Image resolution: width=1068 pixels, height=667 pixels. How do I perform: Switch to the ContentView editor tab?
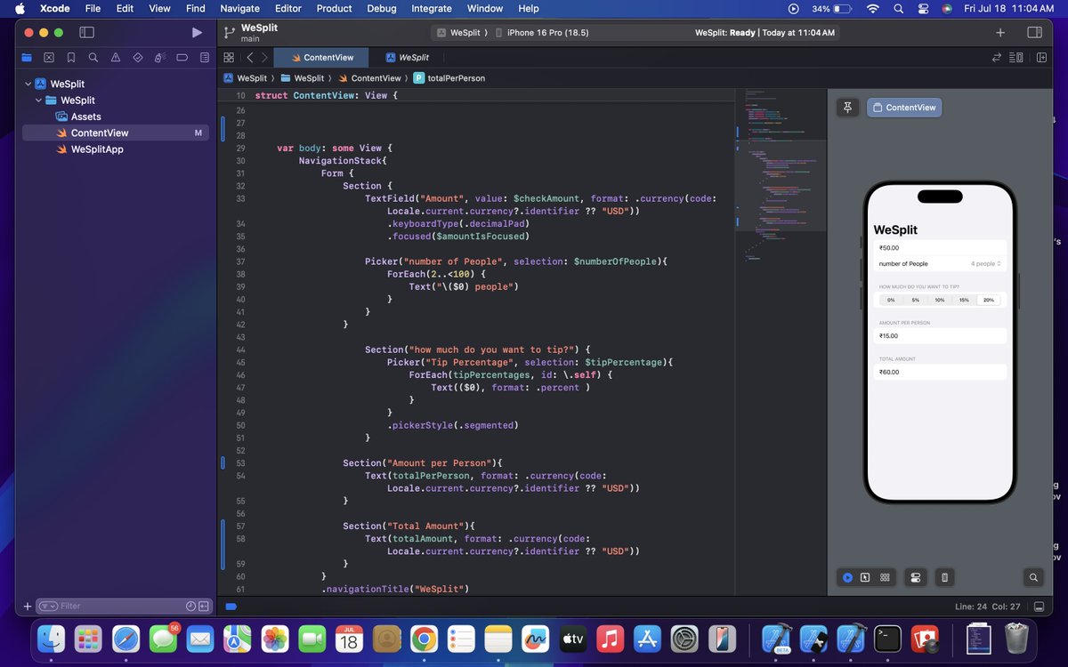coord(321,58)
